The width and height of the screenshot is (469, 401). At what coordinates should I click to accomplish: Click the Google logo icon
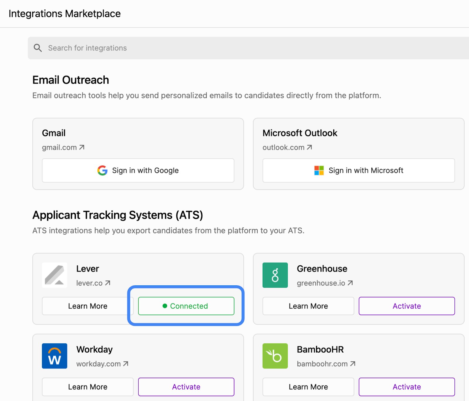102,170
